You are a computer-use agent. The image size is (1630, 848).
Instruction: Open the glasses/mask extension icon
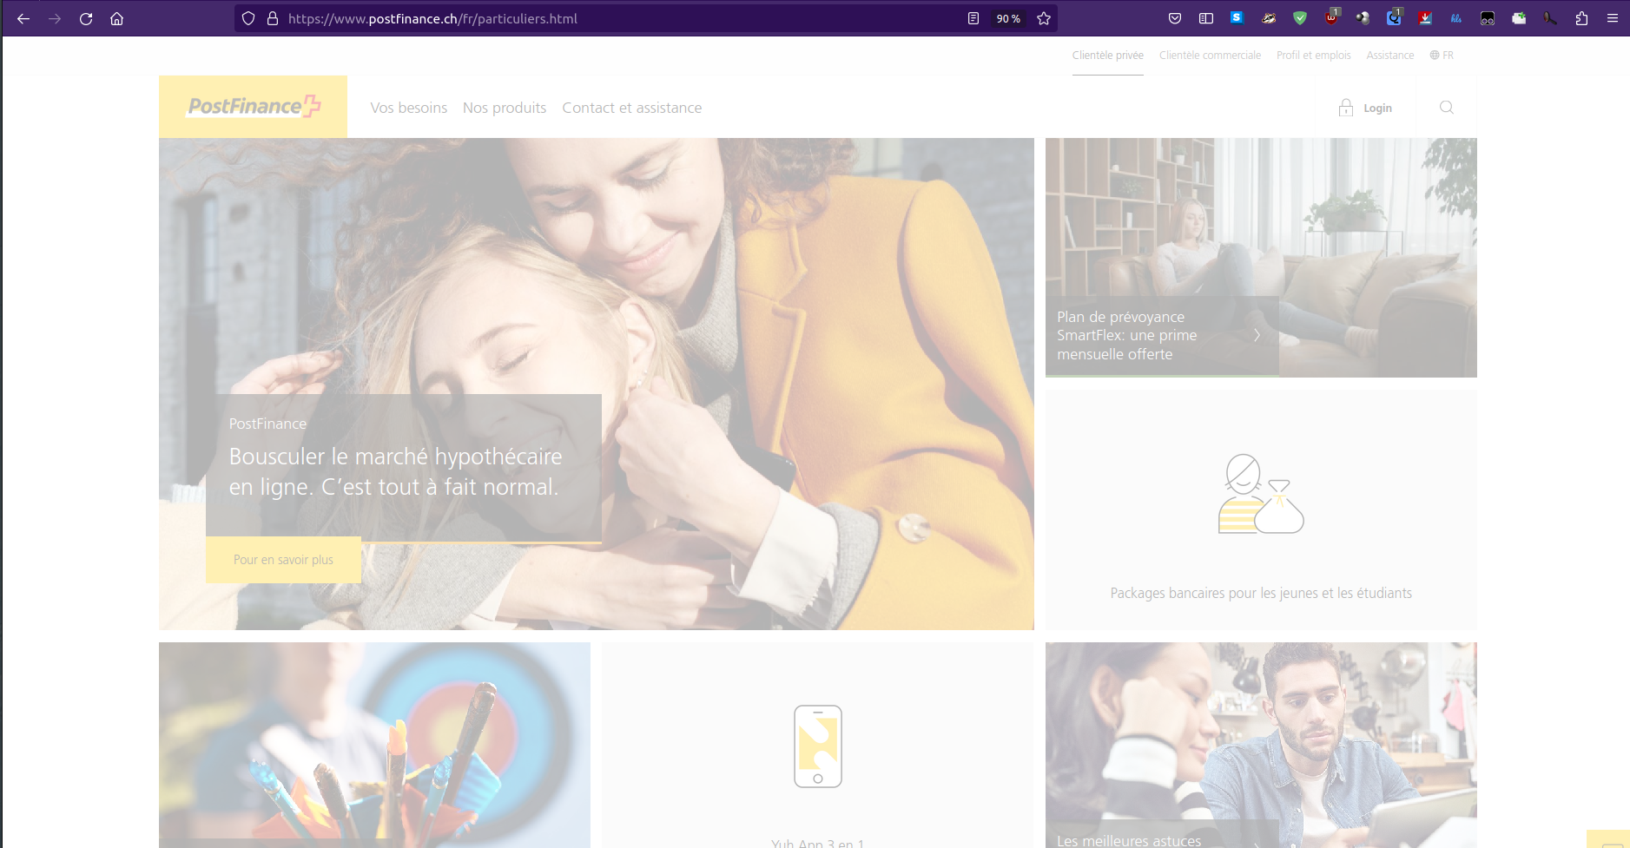1488,18
